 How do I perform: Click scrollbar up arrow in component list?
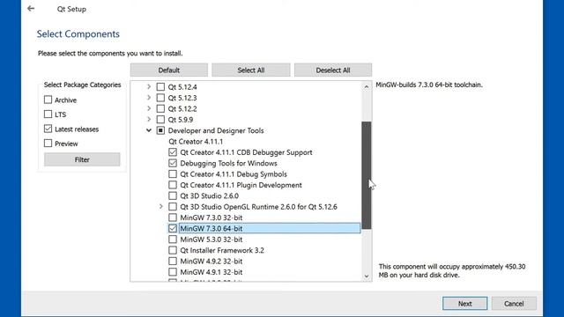(x=367, y=86)
